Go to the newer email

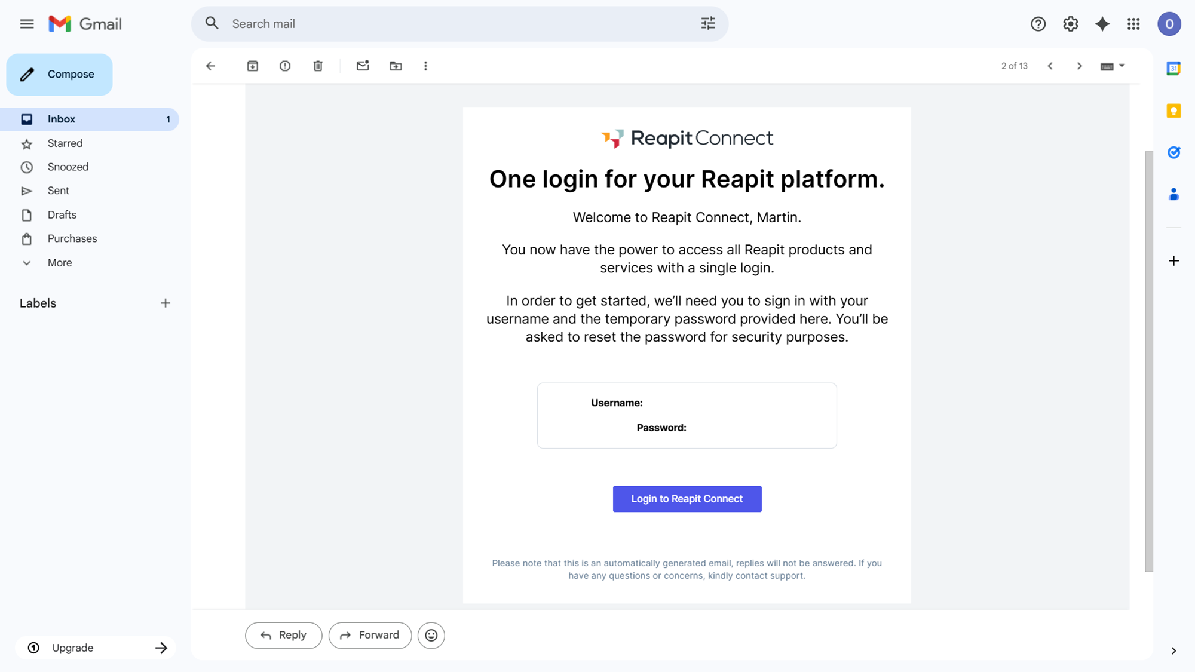(1050, 66)
